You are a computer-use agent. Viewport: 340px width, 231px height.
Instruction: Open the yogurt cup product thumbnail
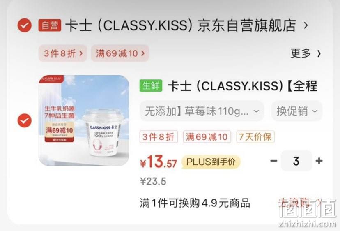click(84, 120)
